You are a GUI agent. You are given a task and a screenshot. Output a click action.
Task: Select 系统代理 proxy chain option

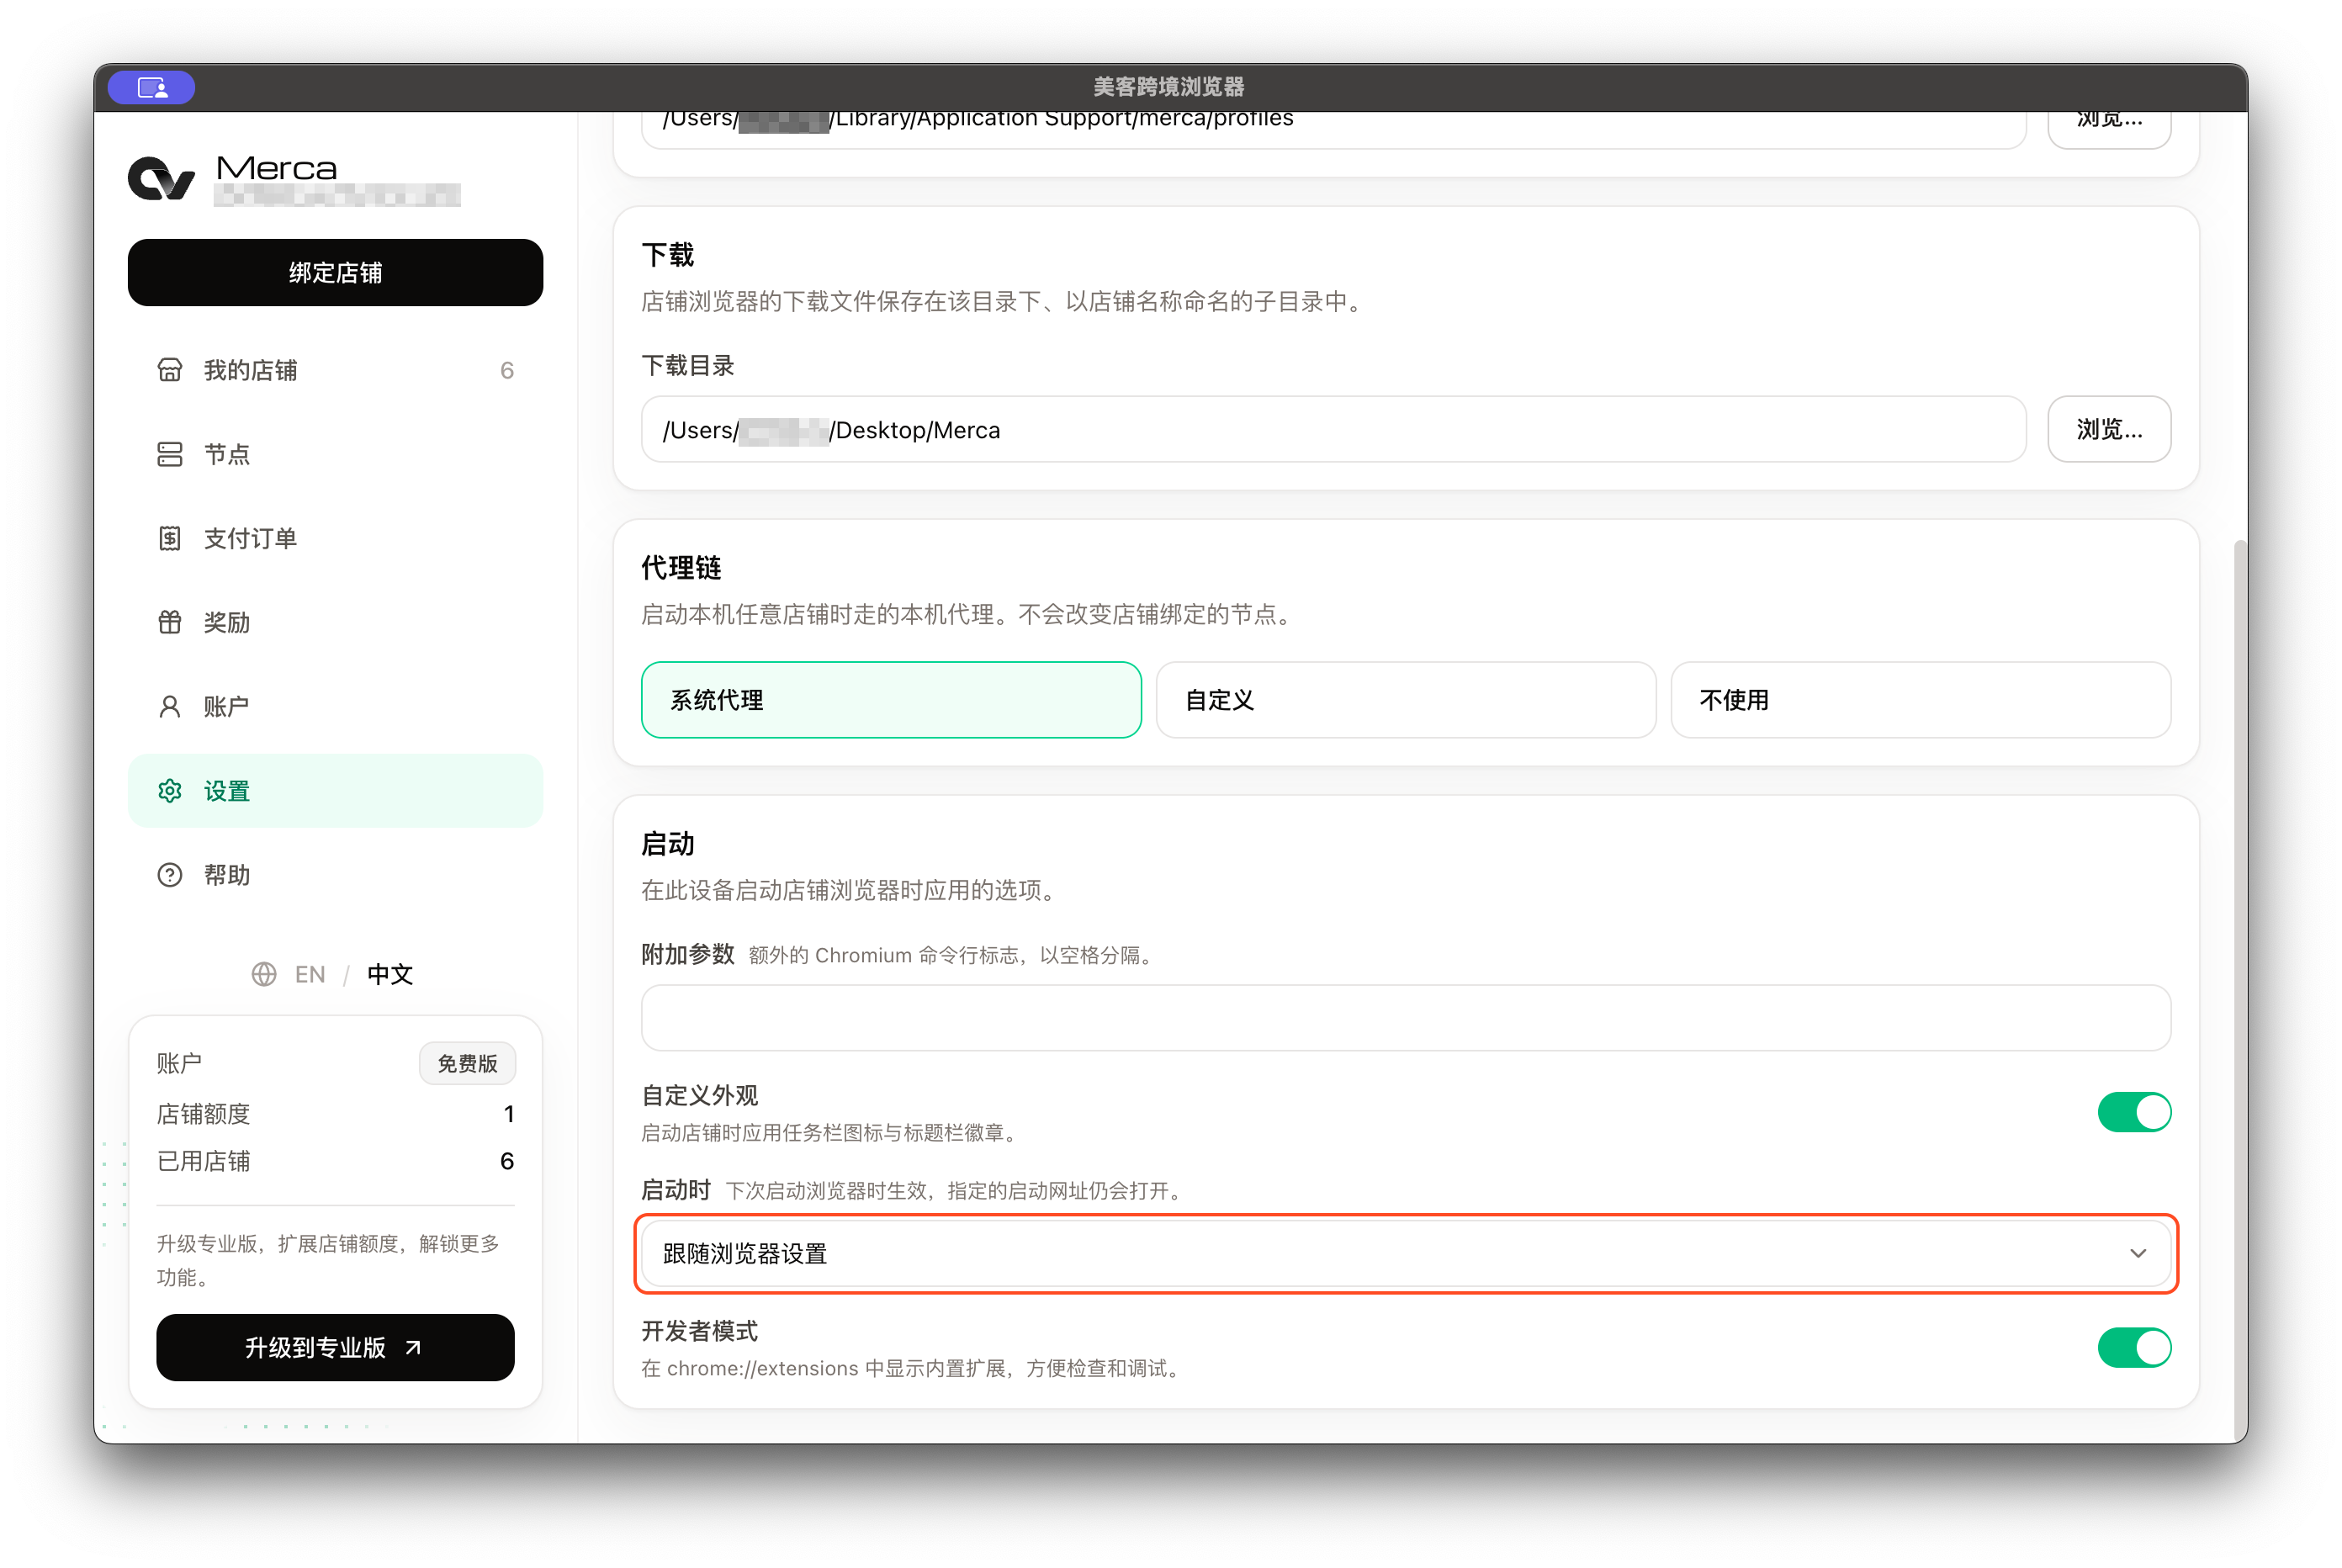pos(891,700)
